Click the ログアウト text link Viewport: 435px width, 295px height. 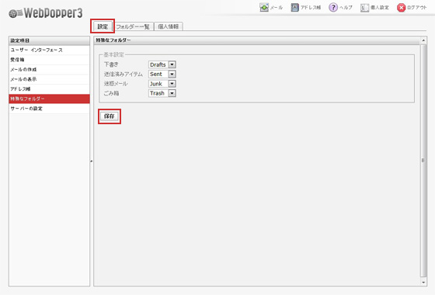click(417, 8)
